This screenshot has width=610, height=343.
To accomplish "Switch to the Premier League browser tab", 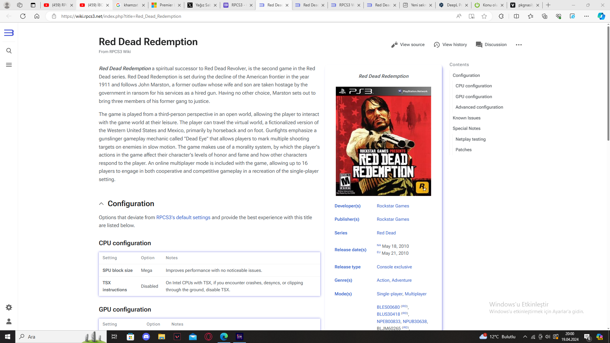I will click(x=164, y=5).
